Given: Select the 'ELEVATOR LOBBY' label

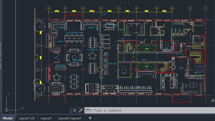Looking at the screenshot, I should pyautogui.click(x=111, y=64).
